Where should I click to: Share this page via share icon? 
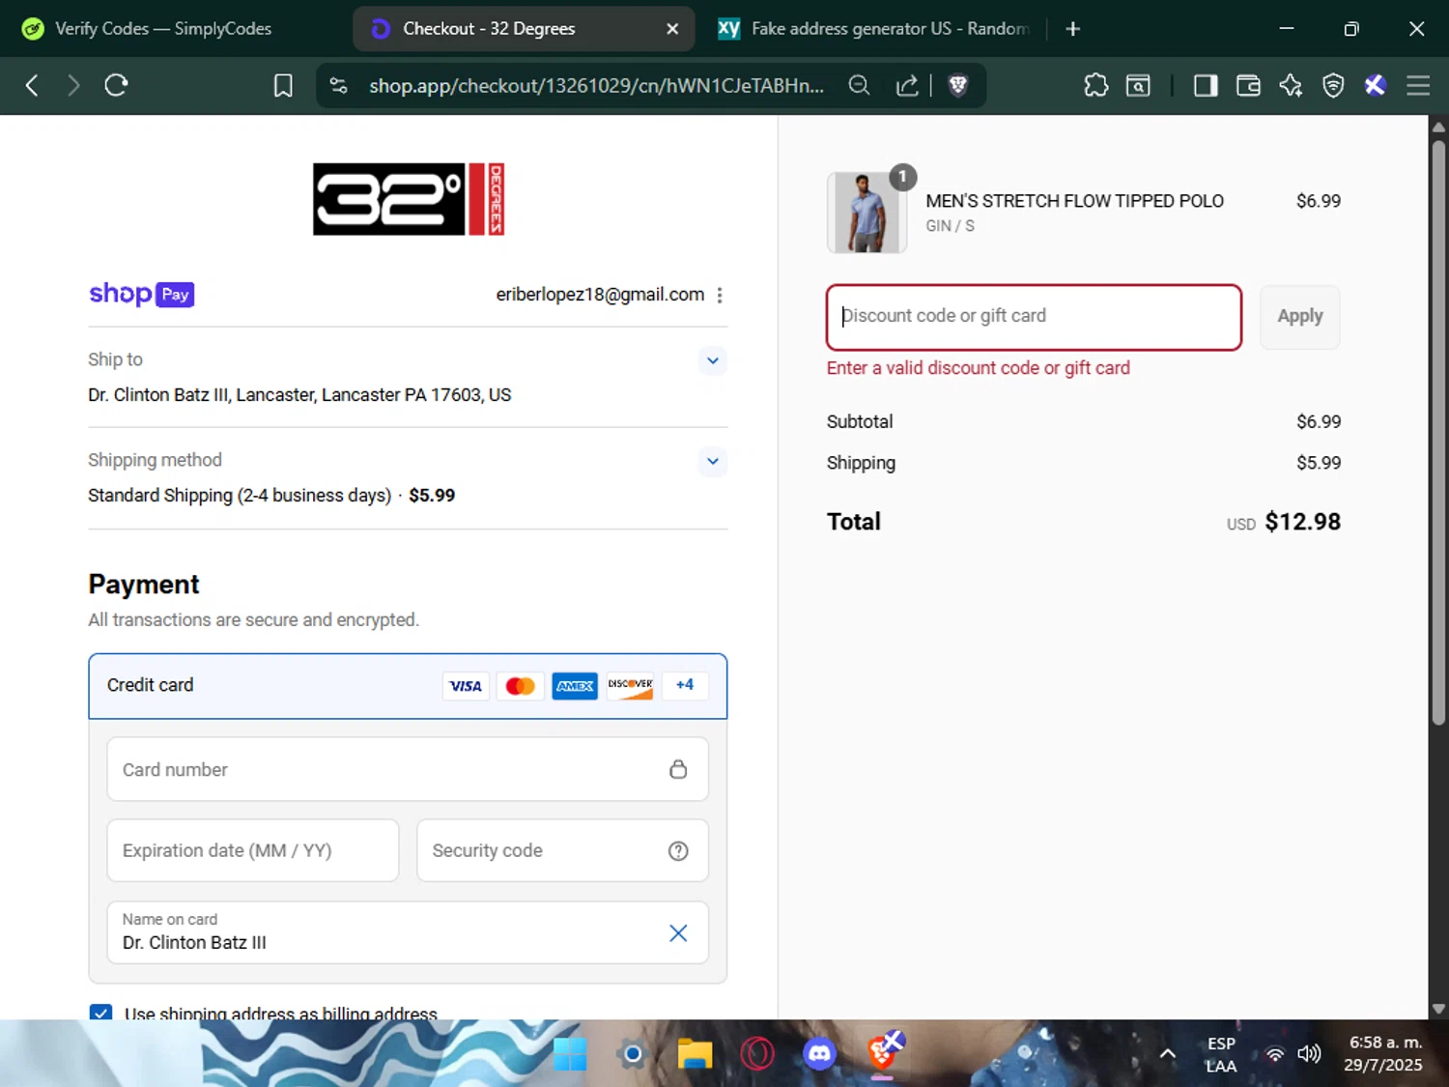(907, 85)
